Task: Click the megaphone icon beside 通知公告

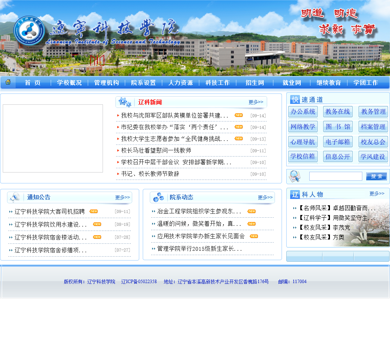Action: pyautogui.click(x=15, y=197)
